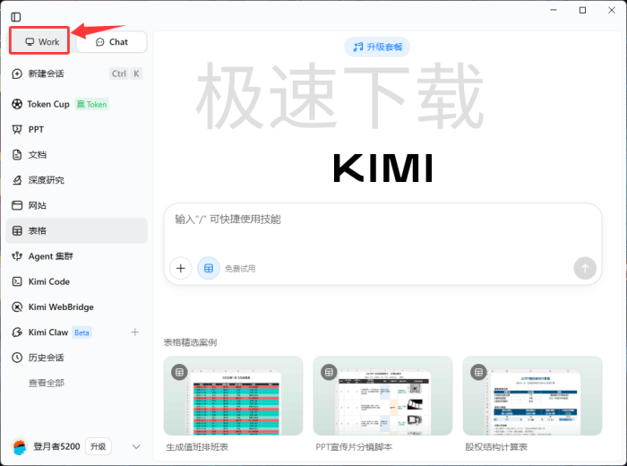
Task: Open Kimi Code
Action: pos(77,281)
